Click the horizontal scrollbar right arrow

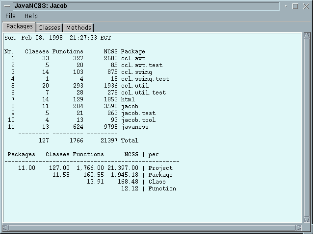coord(298,228)
